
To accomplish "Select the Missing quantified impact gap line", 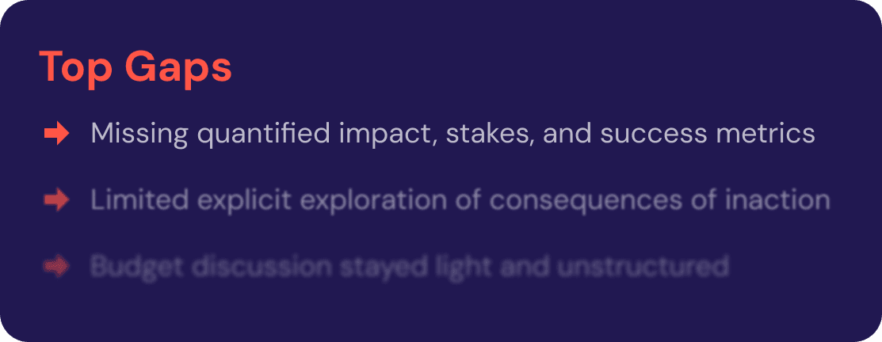I will [x=452, y=134].
